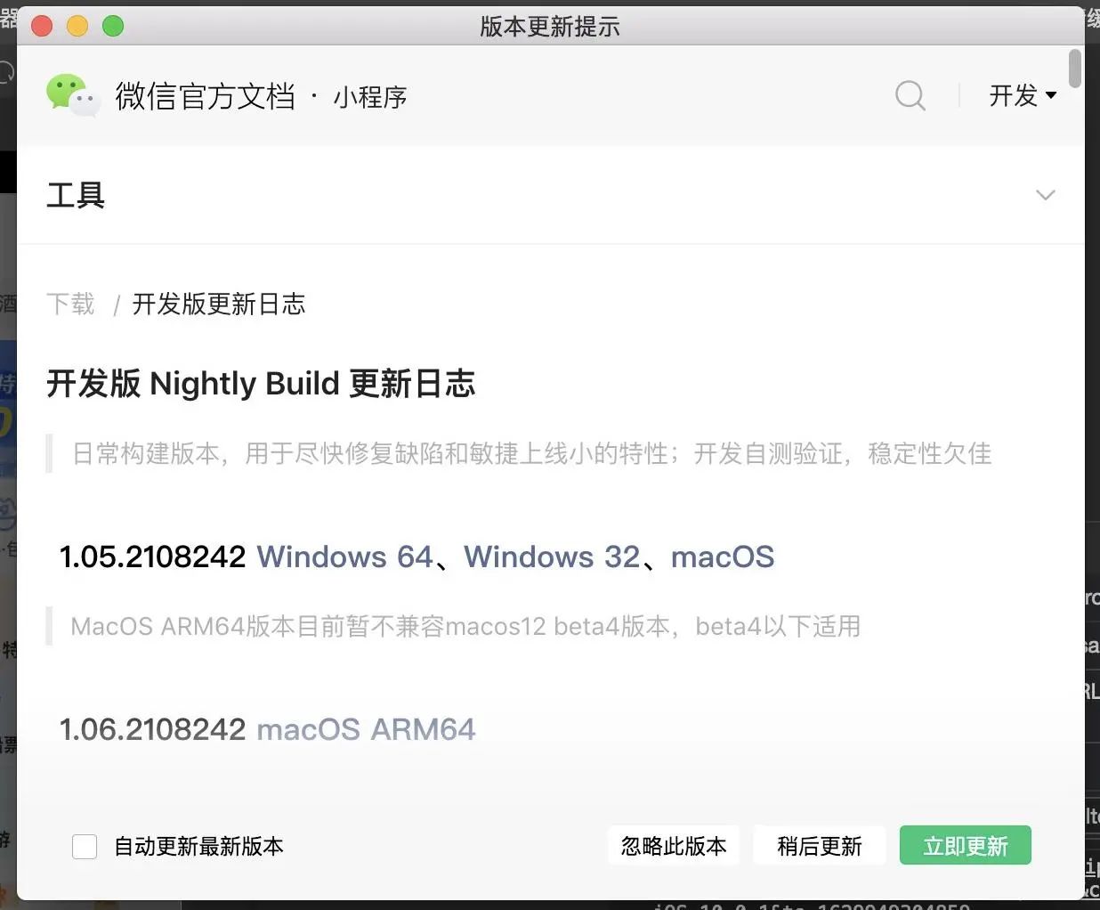Image resolution: width=1100 pixels, height=910 pixels.
Task: Click the 忽略此版本 button
Action: click(x=674, y=846)
